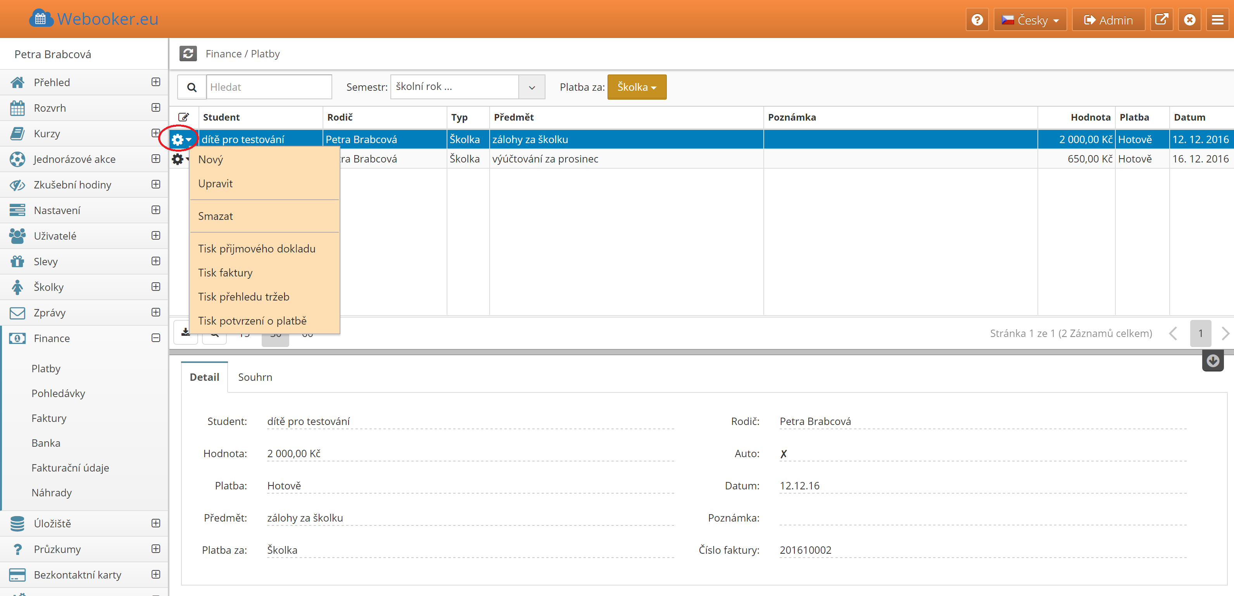Viewport: 1234px width, 596px height.
Task: Open gear menu for výúčtování za prosinec row
Action: click(178, 159)
